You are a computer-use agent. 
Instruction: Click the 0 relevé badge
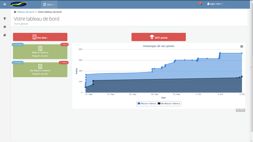(64, 45)
